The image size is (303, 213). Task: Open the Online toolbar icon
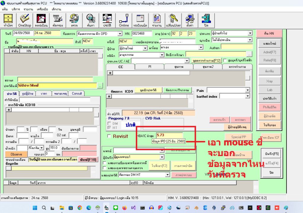pyautogui.click(x=124, y=21)
